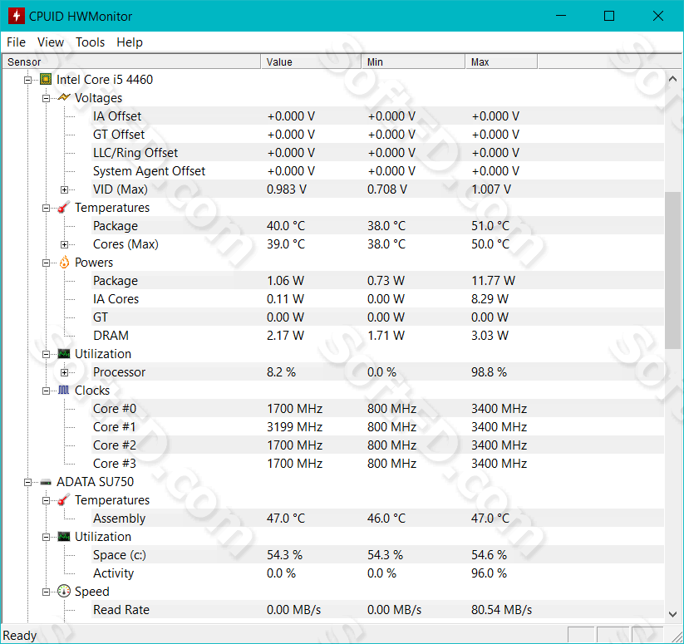Screen dimensions: 684x644
Task: Click the scroll up arrow
Action: tap(672, 79)
